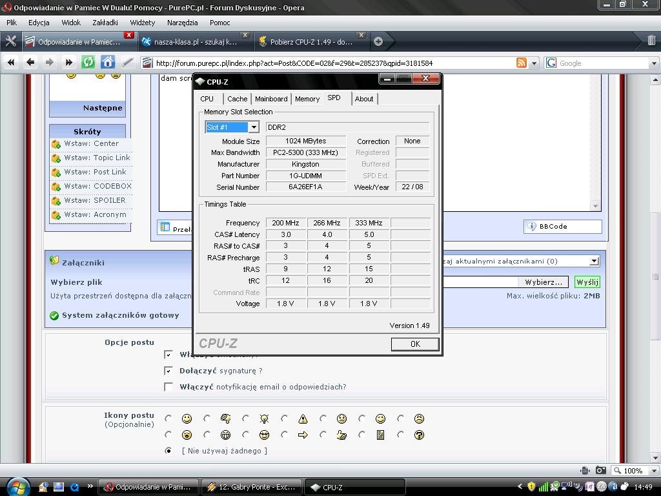Viewport: 661px width, 496px height.
Task: Select radio button beside thumbs-down icon
Action: 207,418
